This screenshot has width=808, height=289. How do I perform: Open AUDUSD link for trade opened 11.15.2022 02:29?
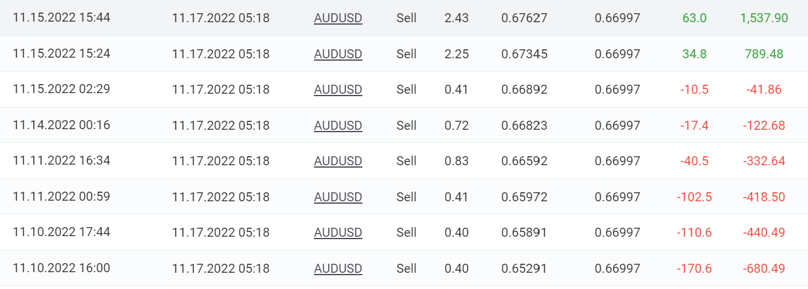[338, 90]
